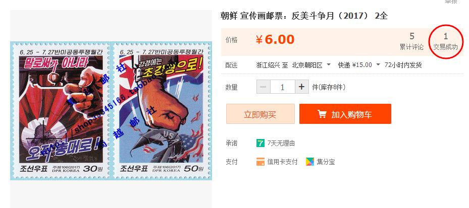Click the 立即购买 buy now button
The width and height of the screenshot is (469, 208).
pos(260,114)
